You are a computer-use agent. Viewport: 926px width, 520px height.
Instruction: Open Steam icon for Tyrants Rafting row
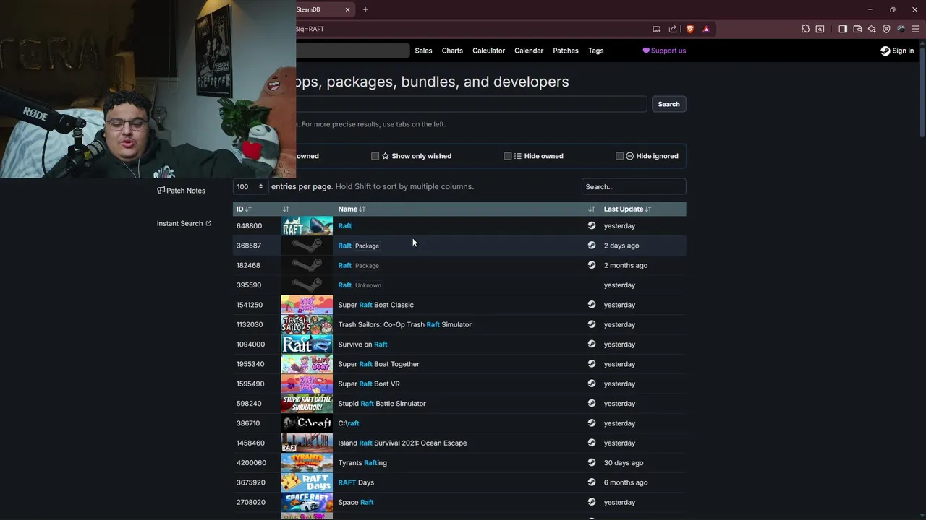pos(592,462)
